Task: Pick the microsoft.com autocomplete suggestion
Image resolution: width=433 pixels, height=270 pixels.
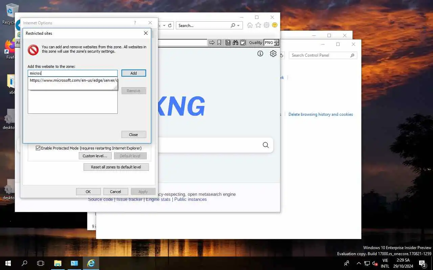Action: coord(73,80)
